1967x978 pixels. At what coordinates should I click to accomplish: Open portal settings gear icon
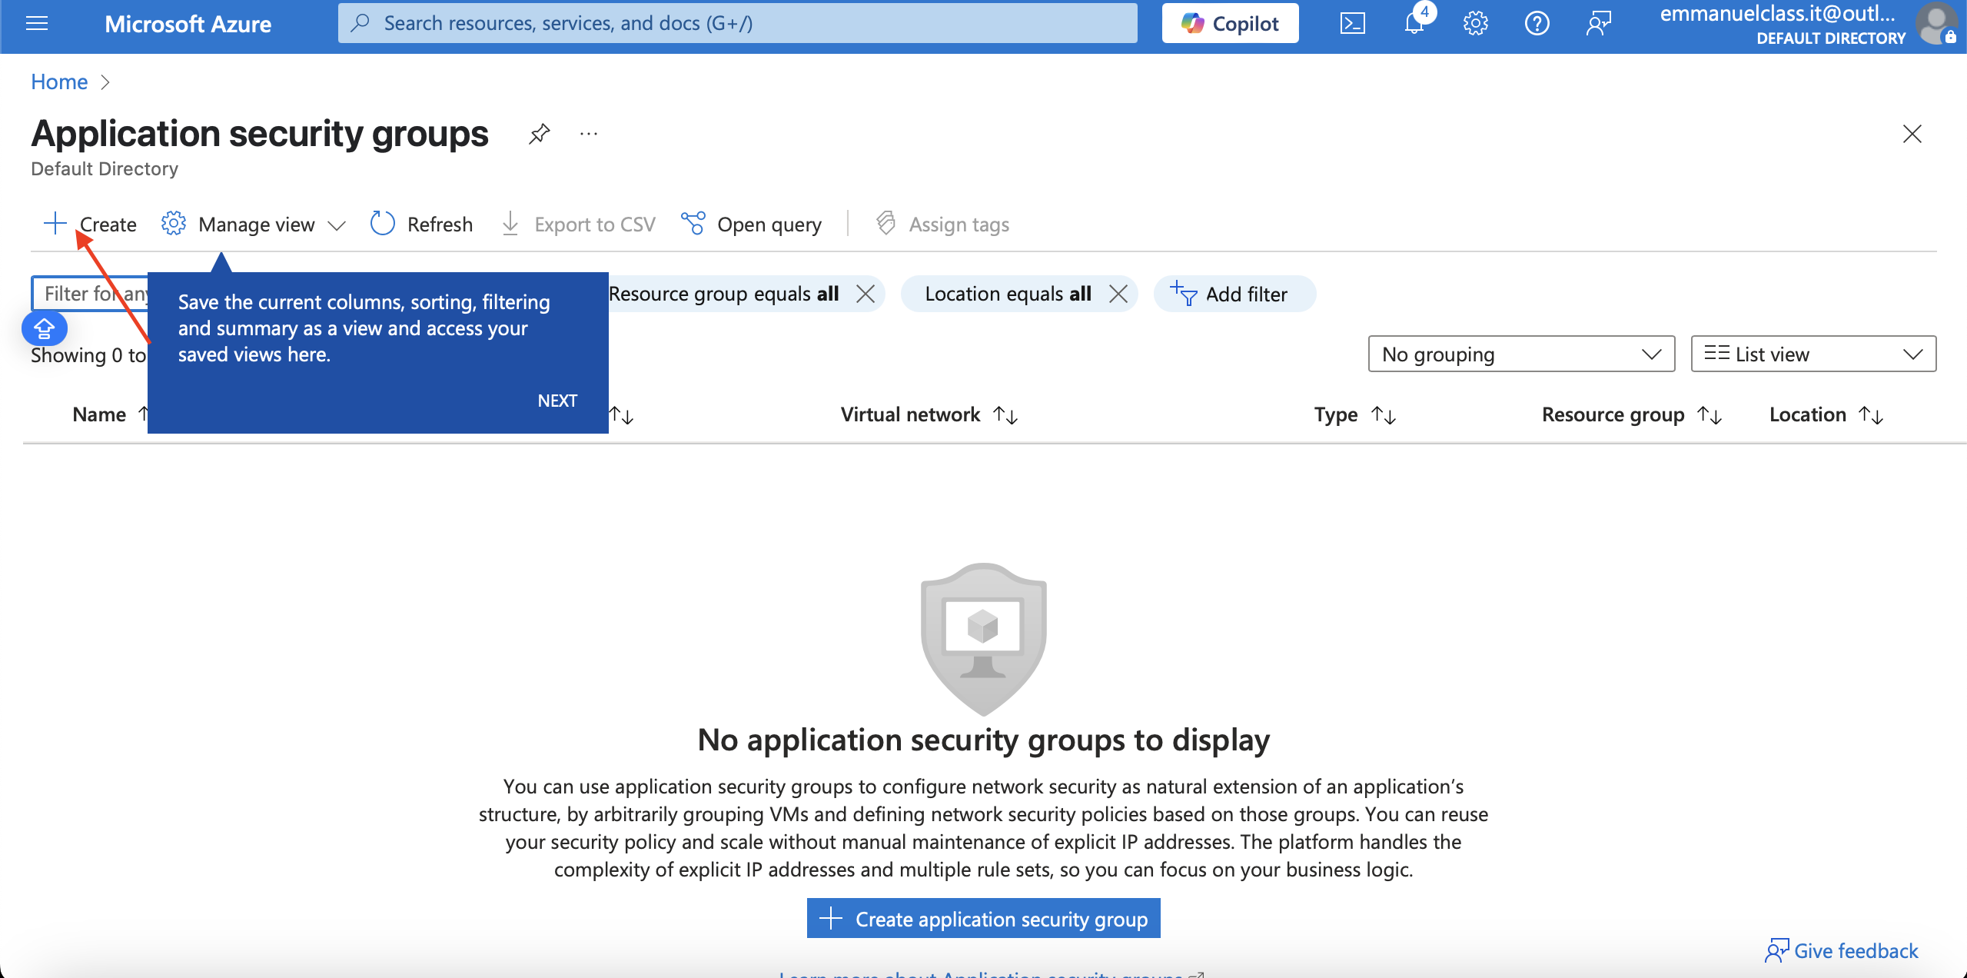1475,24
